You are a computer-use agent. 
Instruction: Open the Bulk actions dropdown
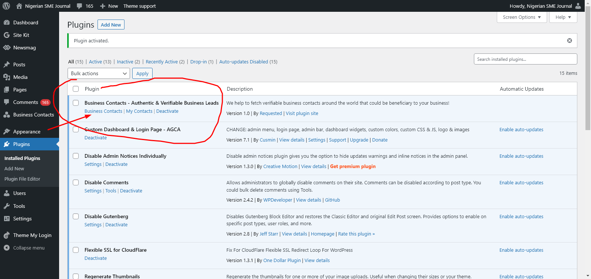[99, 73]
